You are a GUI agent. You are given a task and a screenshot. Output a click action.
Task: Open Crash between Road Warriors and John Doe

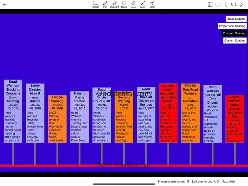(235, 119)
